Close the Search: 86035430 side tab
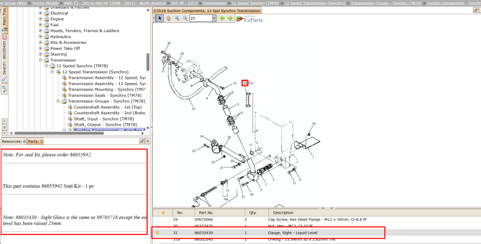481x244 pixels. (4, 37)
